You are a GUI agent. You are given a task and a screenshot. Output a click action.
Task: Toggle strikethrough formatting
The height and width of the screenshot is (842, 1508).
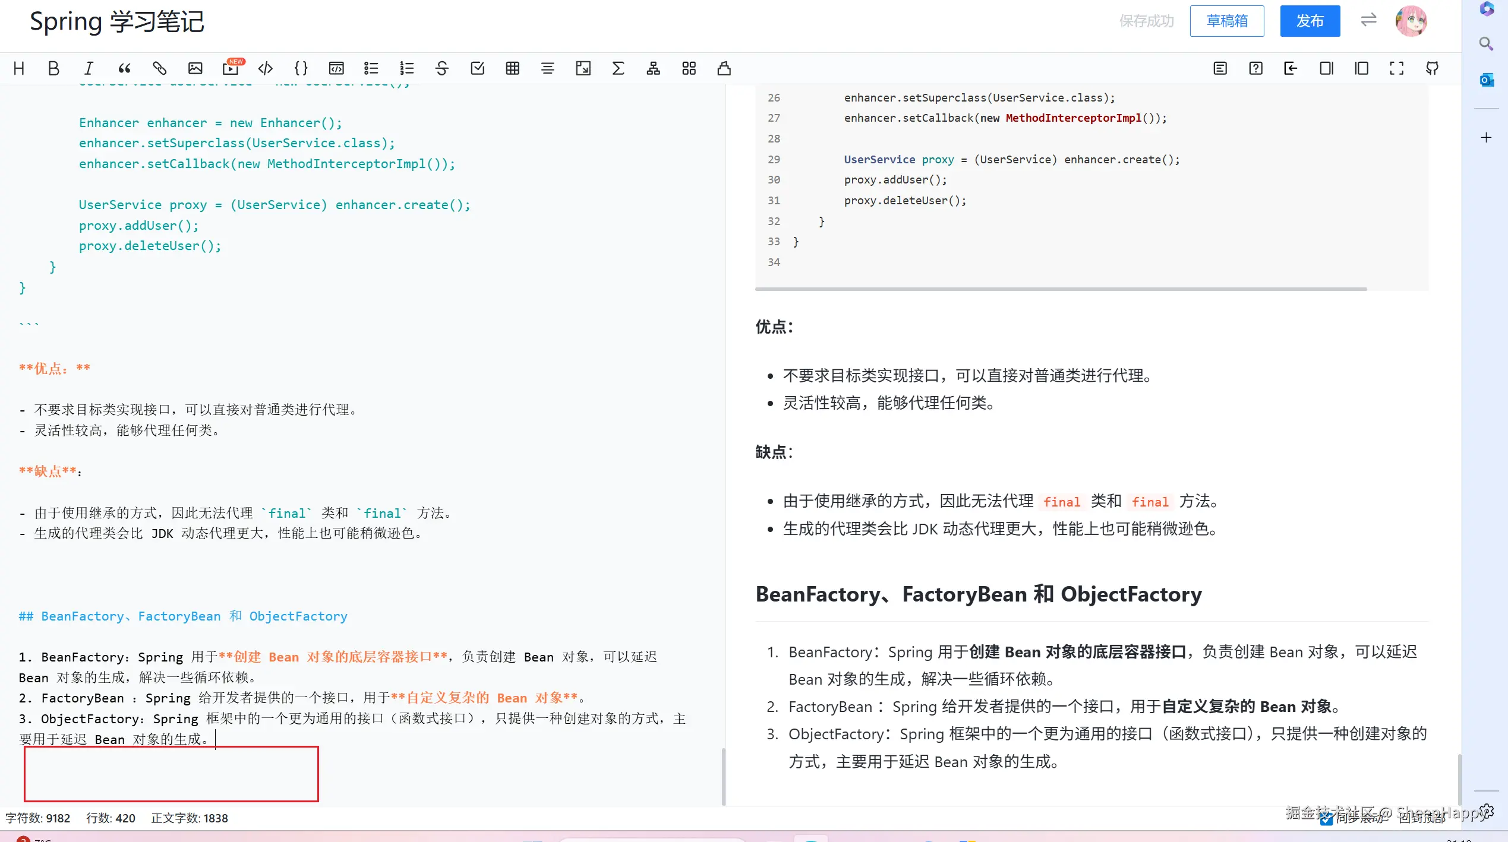442,68
